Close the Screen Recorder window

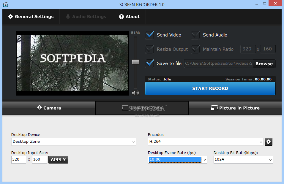tap(275, 4)
